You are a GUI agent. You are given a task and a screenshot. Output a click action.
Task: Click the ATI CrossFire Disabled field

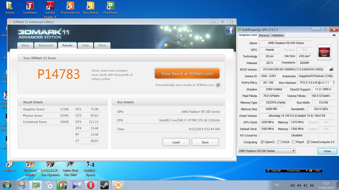point(297,135)
